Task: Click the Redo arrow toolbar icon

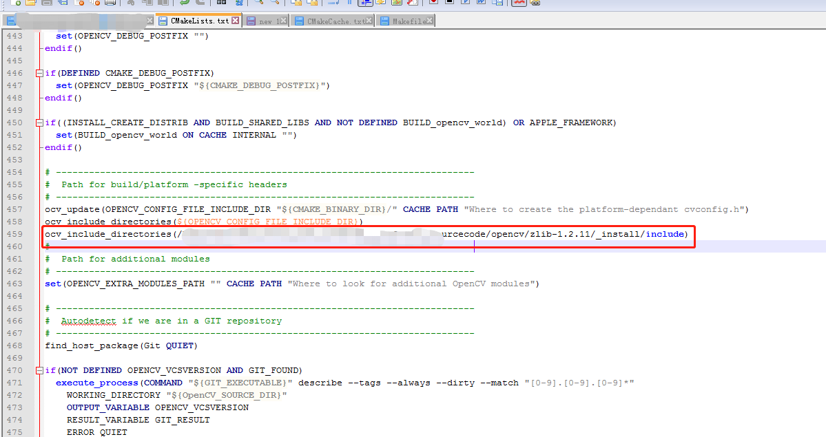Action: click(x=200, y=2)
